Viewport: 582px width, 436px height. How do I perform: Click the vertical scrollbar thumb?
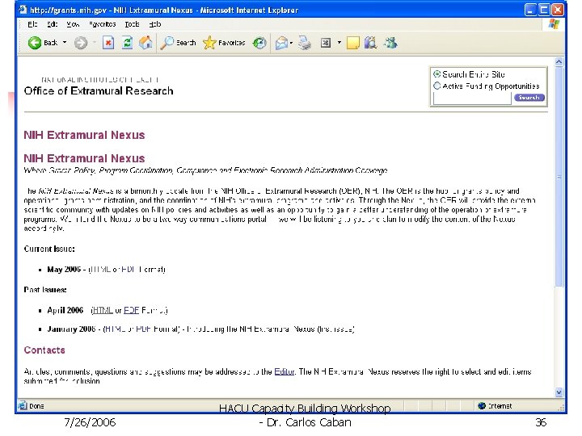pyautogui.click(x=559, y=177)
